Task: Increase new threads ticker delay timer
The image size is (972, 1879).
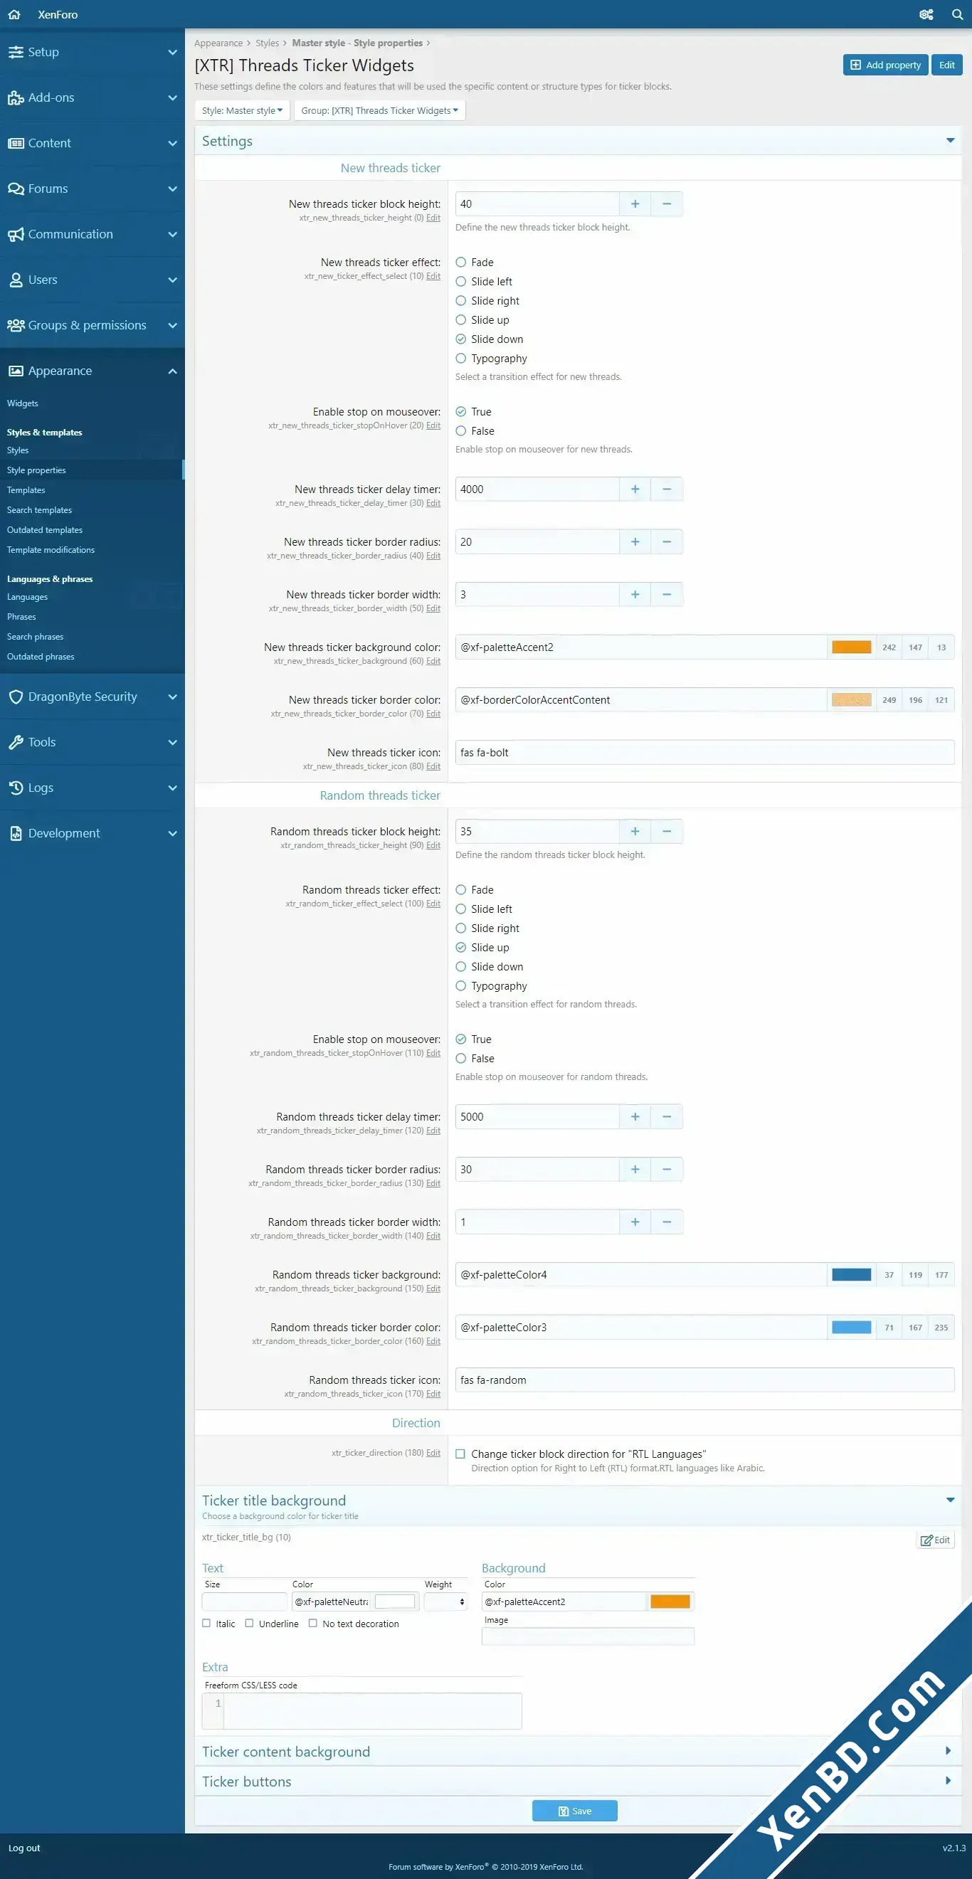Action: point(635,489)
